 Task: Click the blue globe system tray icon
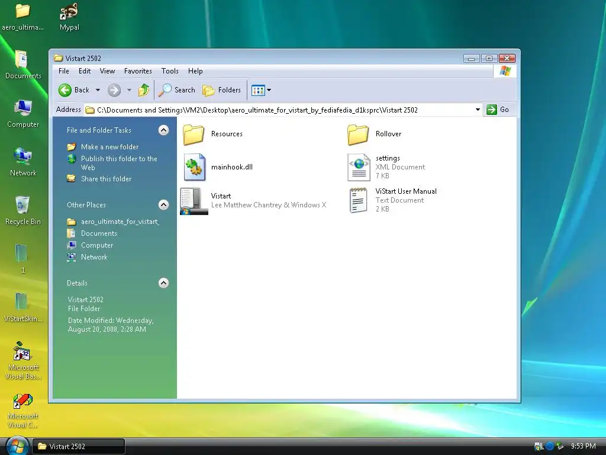550,446
